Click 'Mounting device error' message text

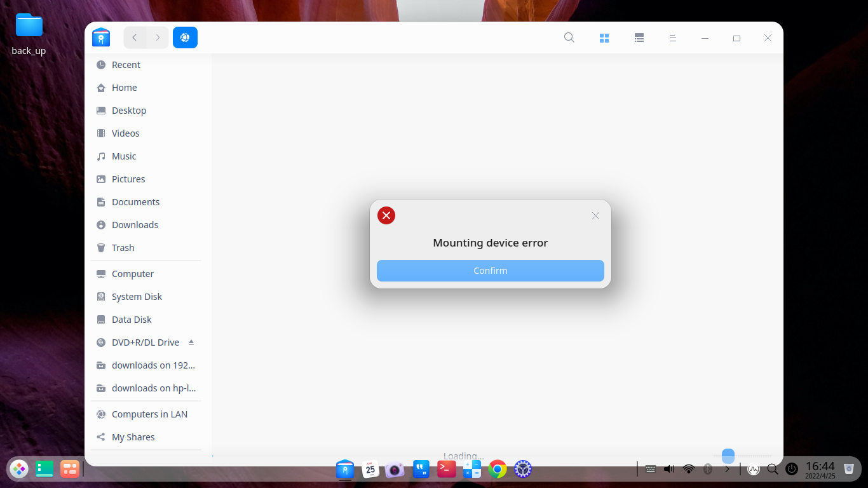[x=490, y=243]
